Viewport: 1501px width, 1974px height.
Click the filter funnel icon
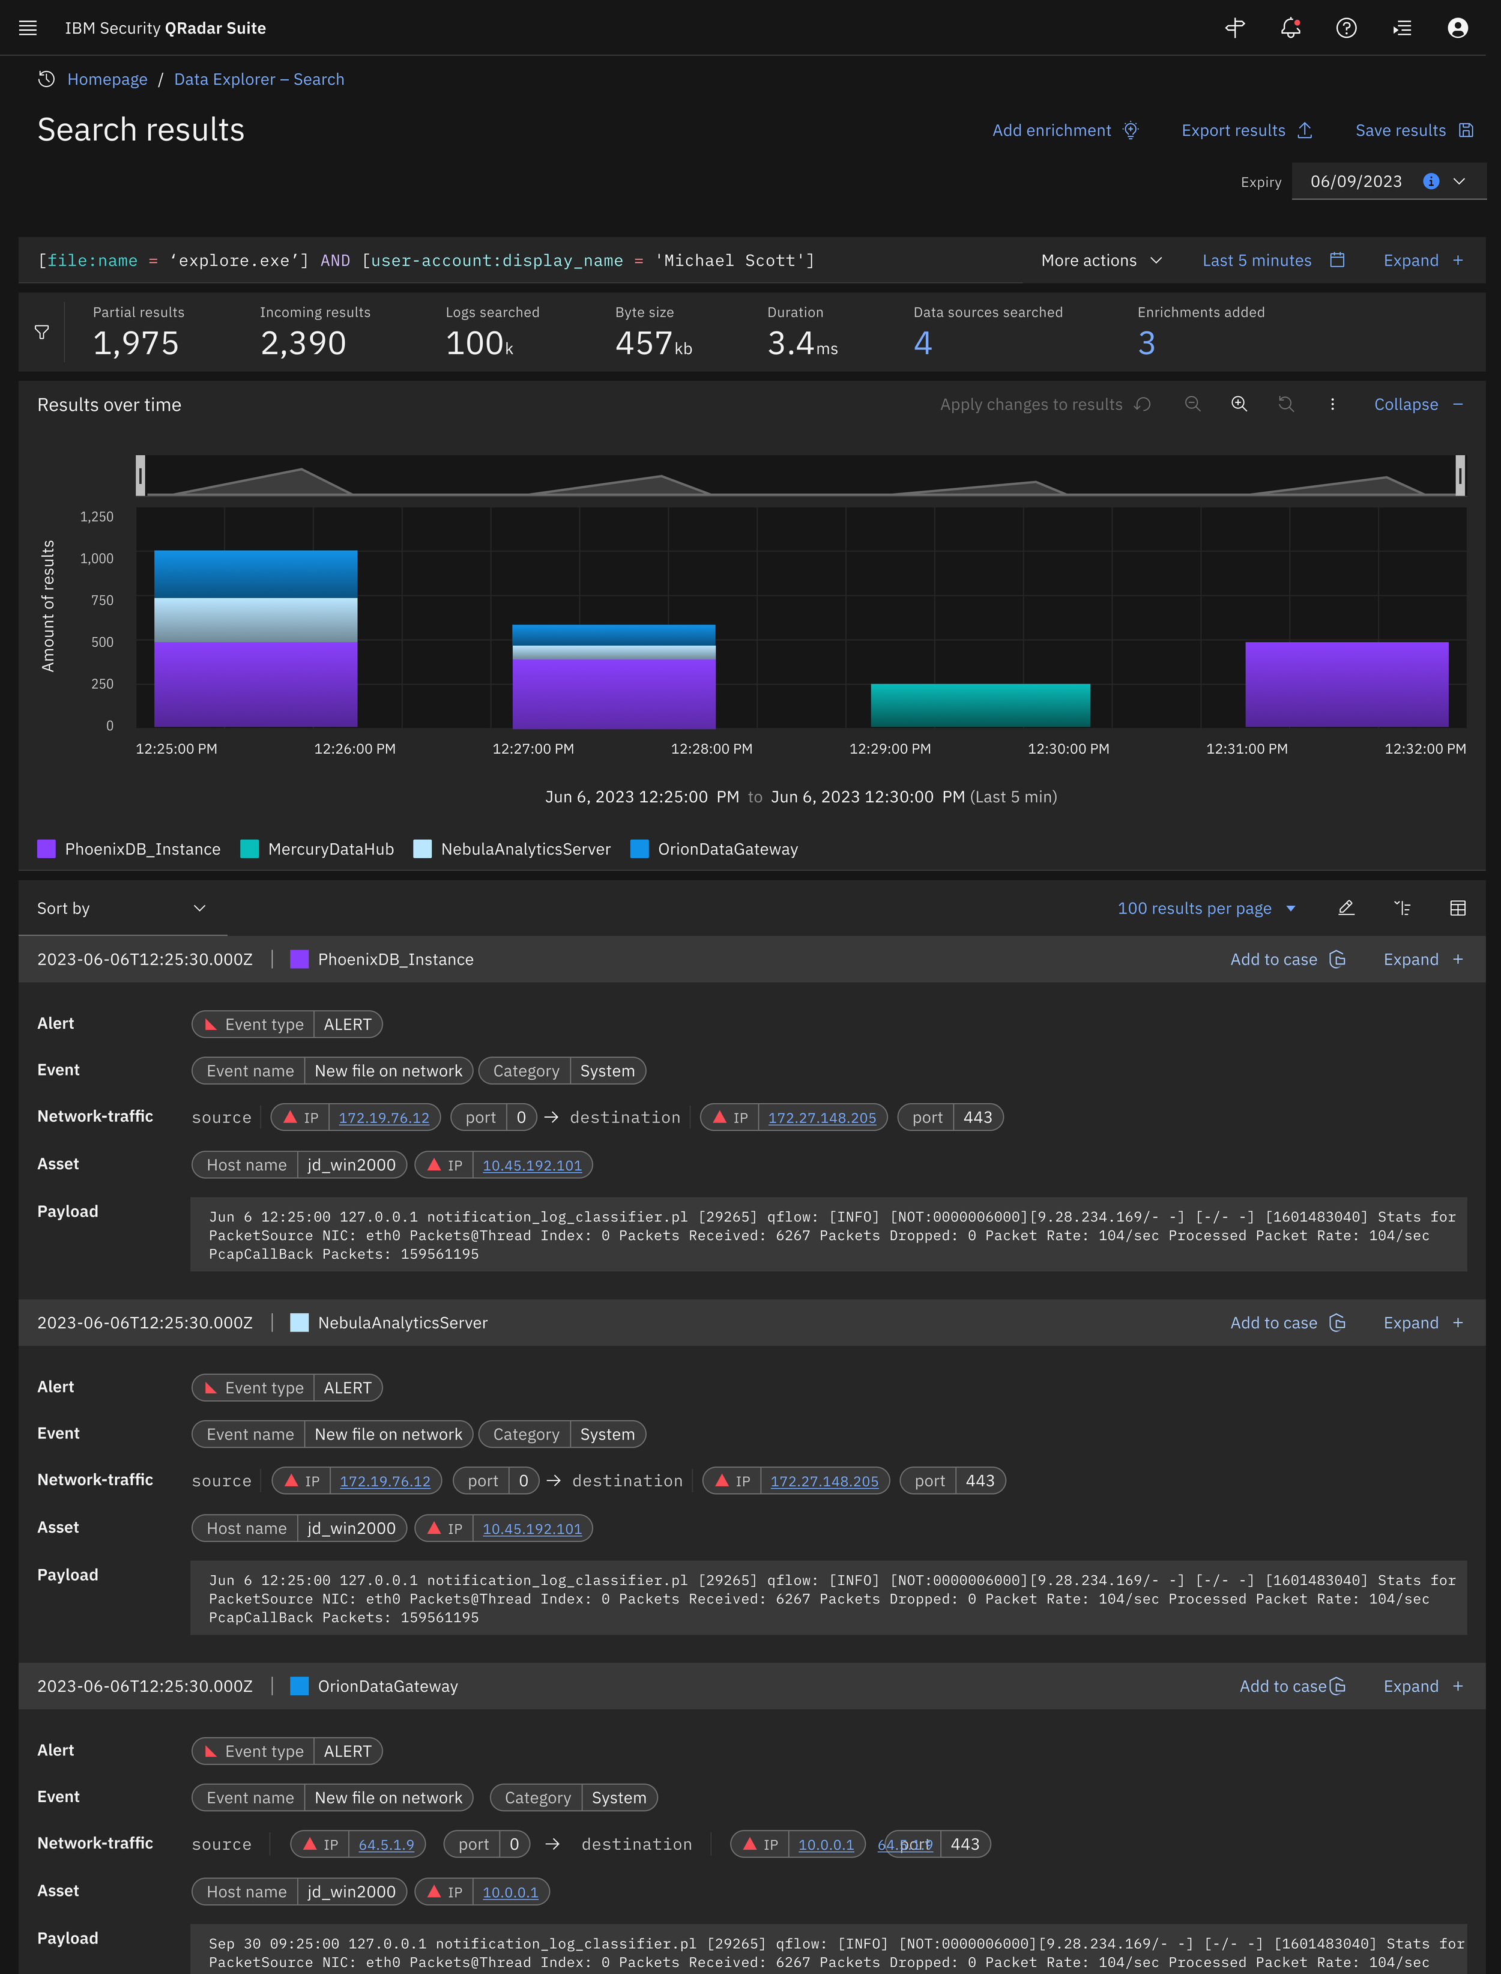pos(42,333)
